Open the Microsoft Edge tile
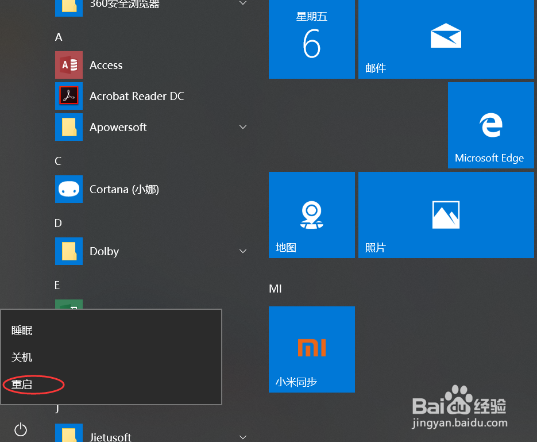The width and height of the screenshot is (537, 442). click(x=490, y=125)
